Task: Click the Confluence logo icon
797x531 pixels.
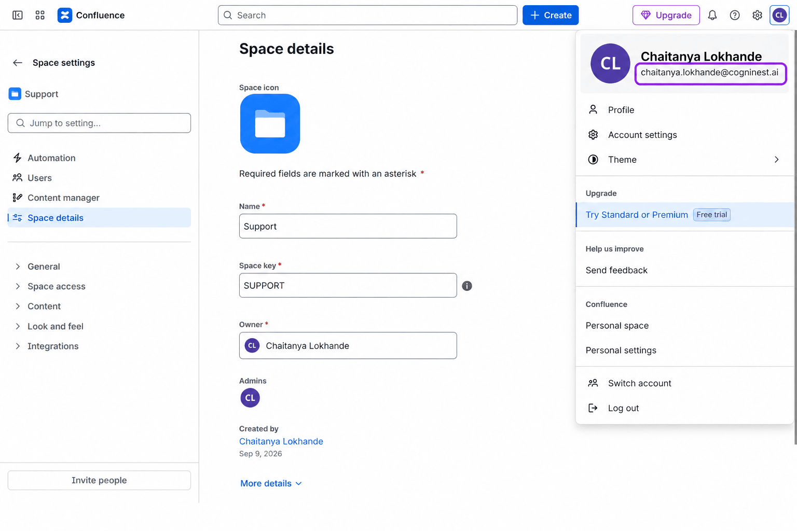Action: click(65, 15)
